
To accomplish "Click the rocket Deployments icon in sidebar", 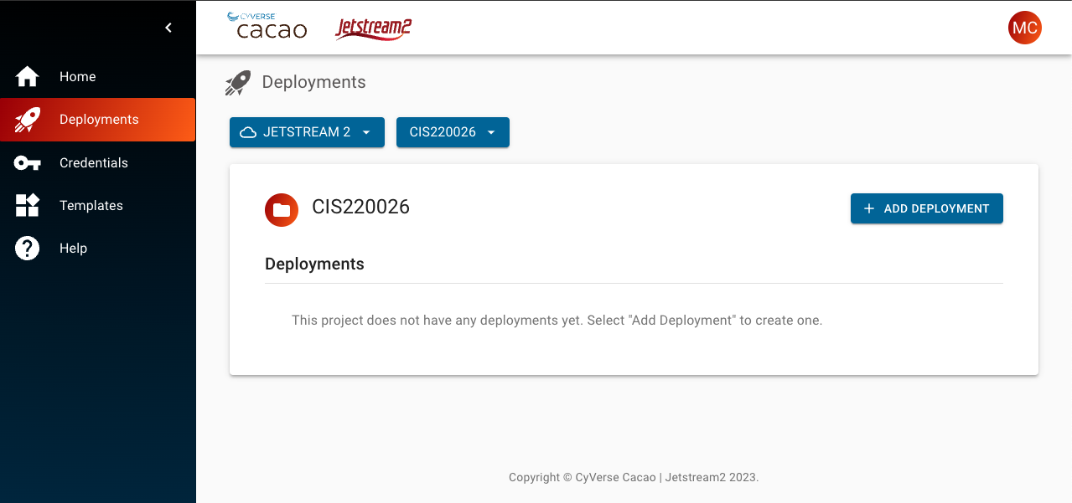I will pyautogui.click(x=26, y=119).
